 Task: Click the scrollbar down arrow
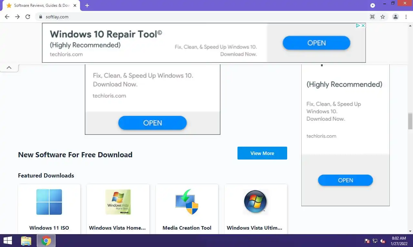tap(410, 231)
